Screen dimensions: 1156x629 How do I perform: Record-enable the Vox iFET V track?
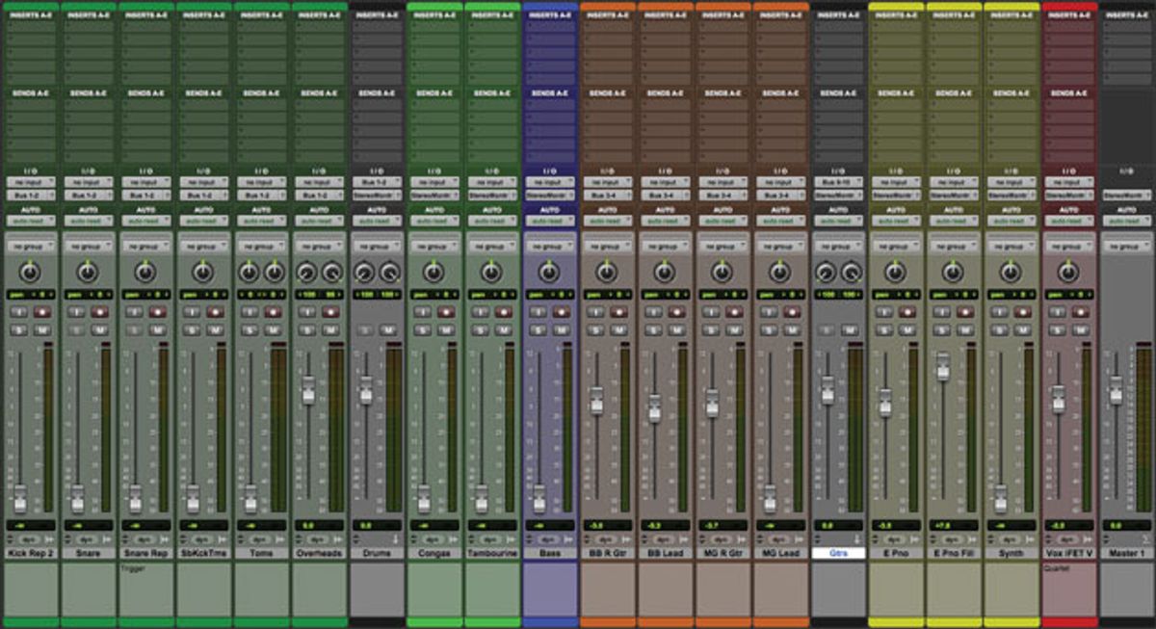click(1081, 312)
